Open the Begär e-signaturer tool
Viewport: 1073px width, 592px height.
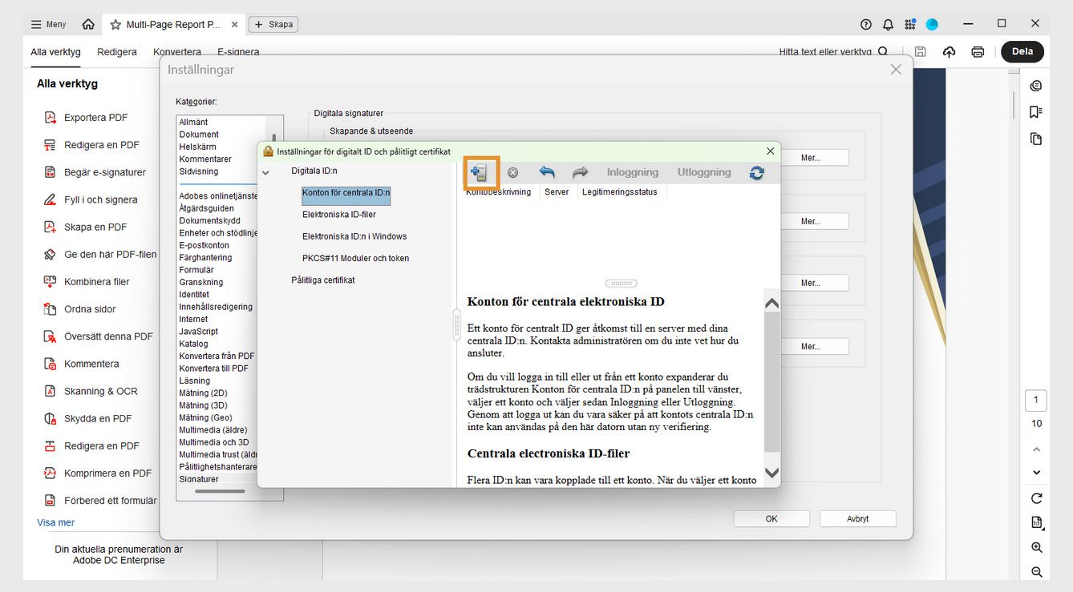pyautogui.click(x=95, y=172)
